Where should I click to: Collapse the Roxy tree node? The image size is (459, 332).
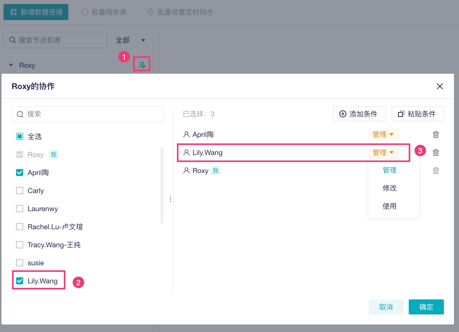coord(11,65)
